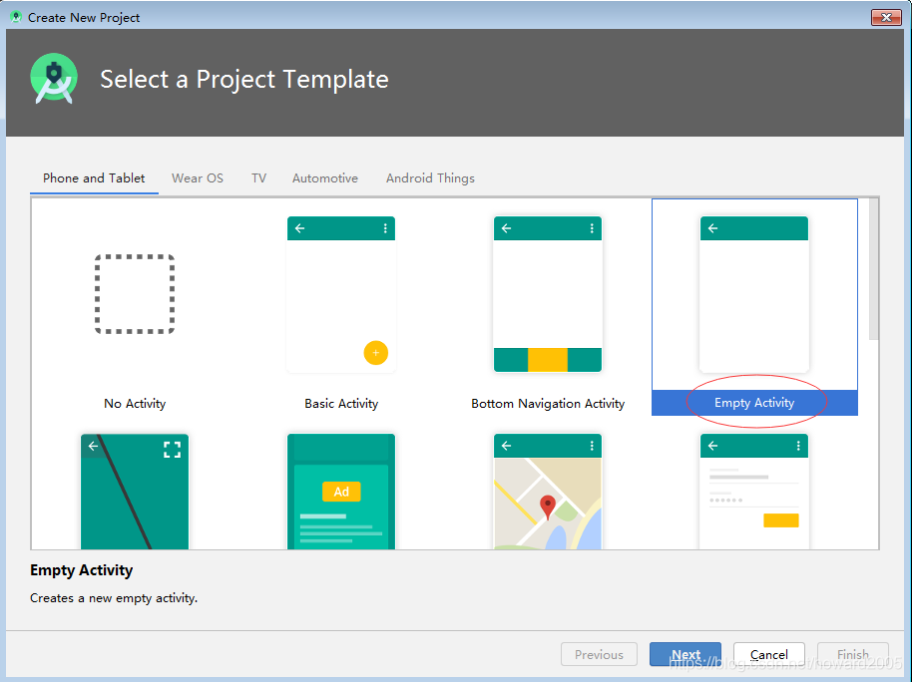Click the Android Studio icon in title bar
The width and height of the screenshot is (912, 682).
tap(16, 17)
